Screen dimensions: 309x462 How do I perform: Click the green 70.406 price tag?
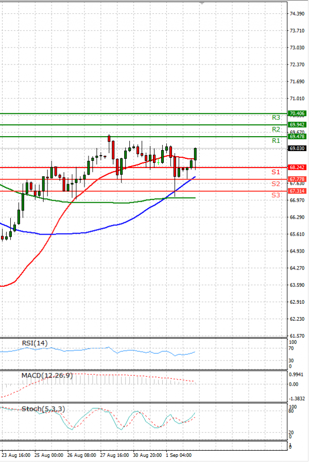pyautogui.click(x=297, y=113)
